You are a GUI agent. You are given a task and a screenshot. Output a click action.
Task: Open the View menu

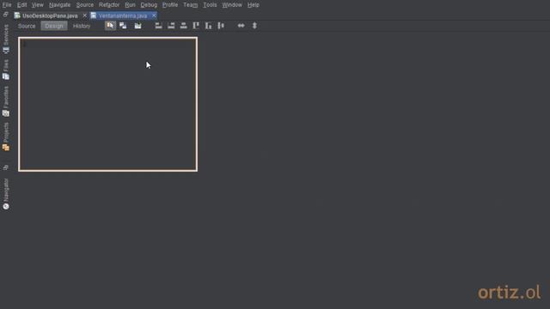click(x=38, y=5)
